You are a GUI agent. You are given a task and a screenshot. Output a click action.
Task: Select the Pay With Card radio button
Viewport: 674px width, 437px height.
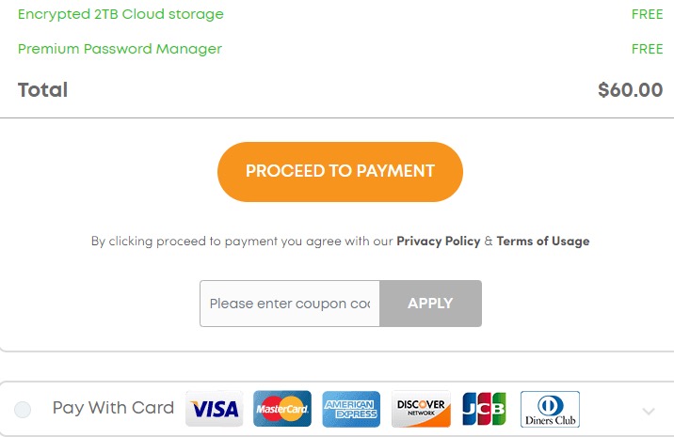point(23,409)
